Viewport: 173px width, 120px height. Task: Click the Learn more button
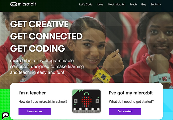pyautogui.click(x=35, y=111)
